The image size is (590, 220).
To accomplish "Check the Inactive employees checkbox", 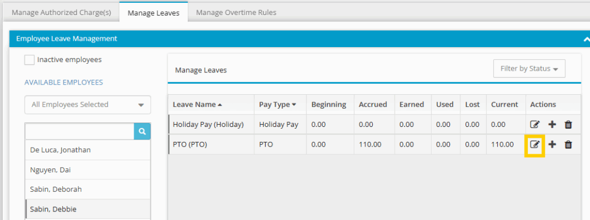I will (29, 60).
